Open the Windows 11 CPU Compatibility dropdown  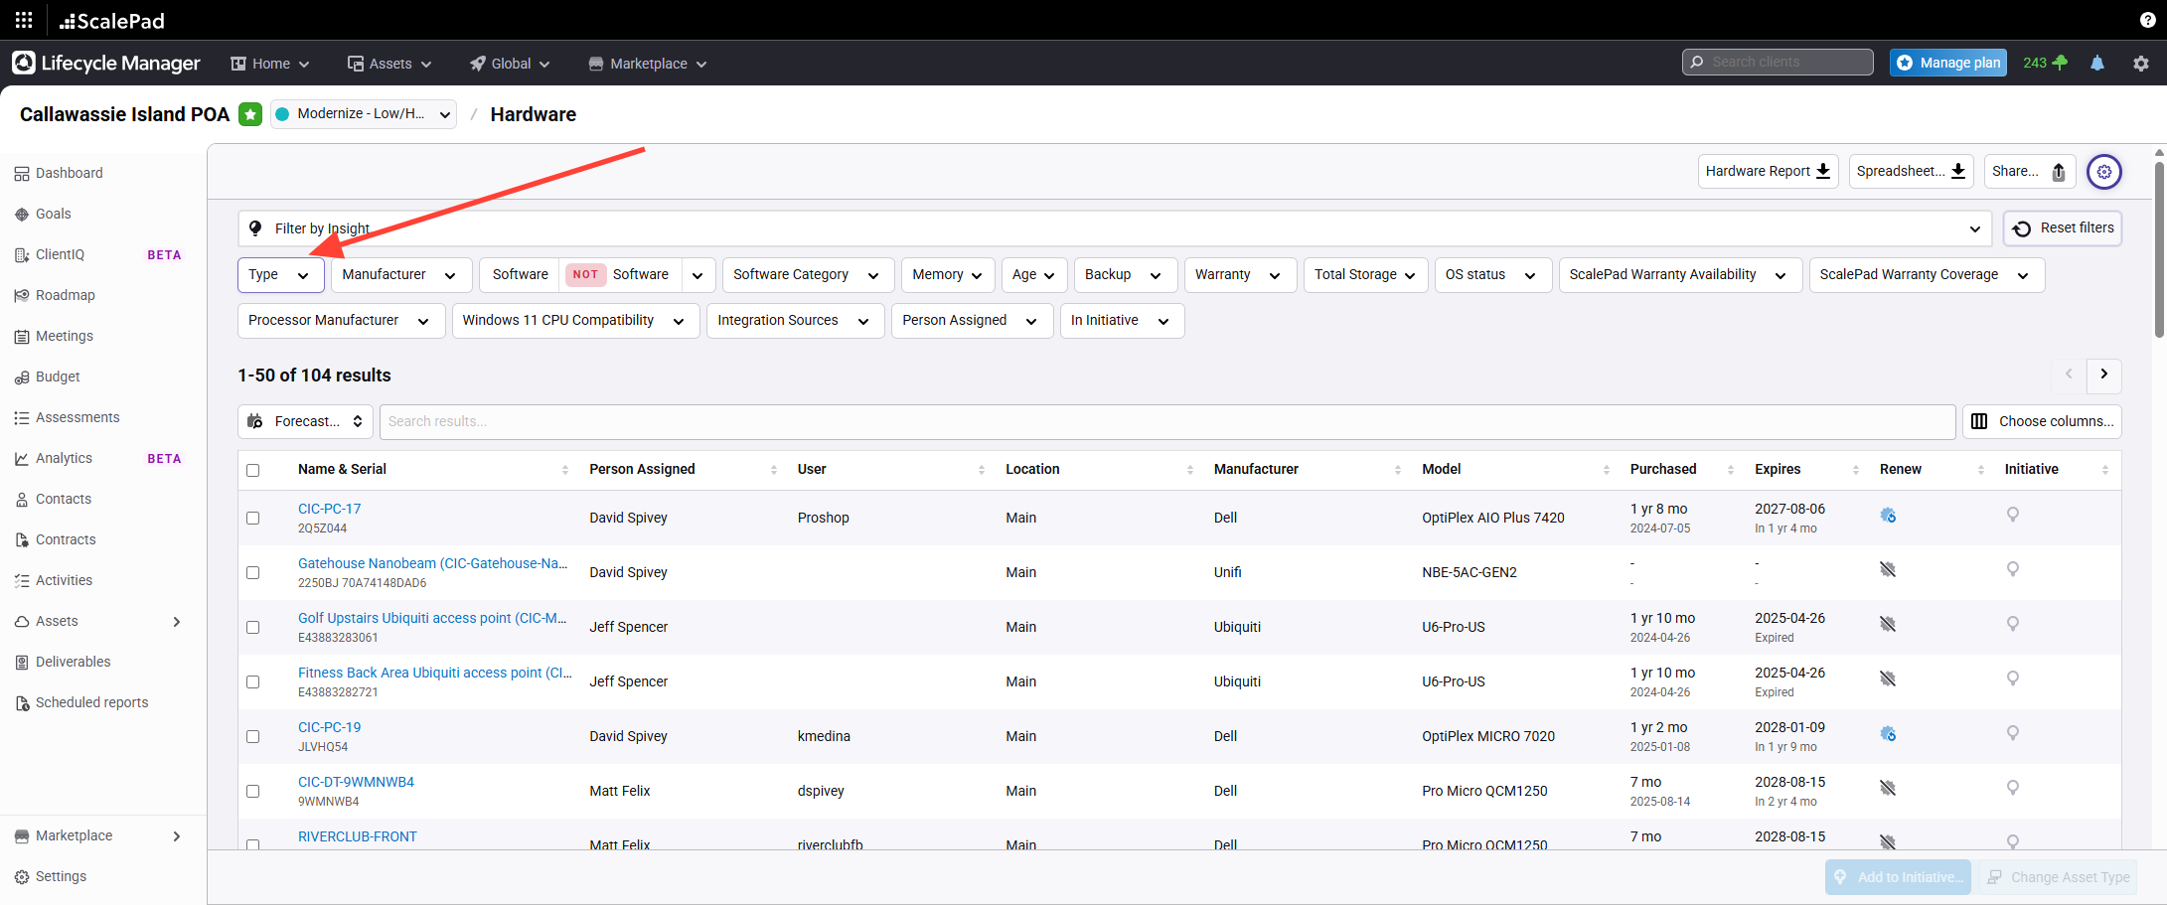pyautogui.click(x=574, y=321)
